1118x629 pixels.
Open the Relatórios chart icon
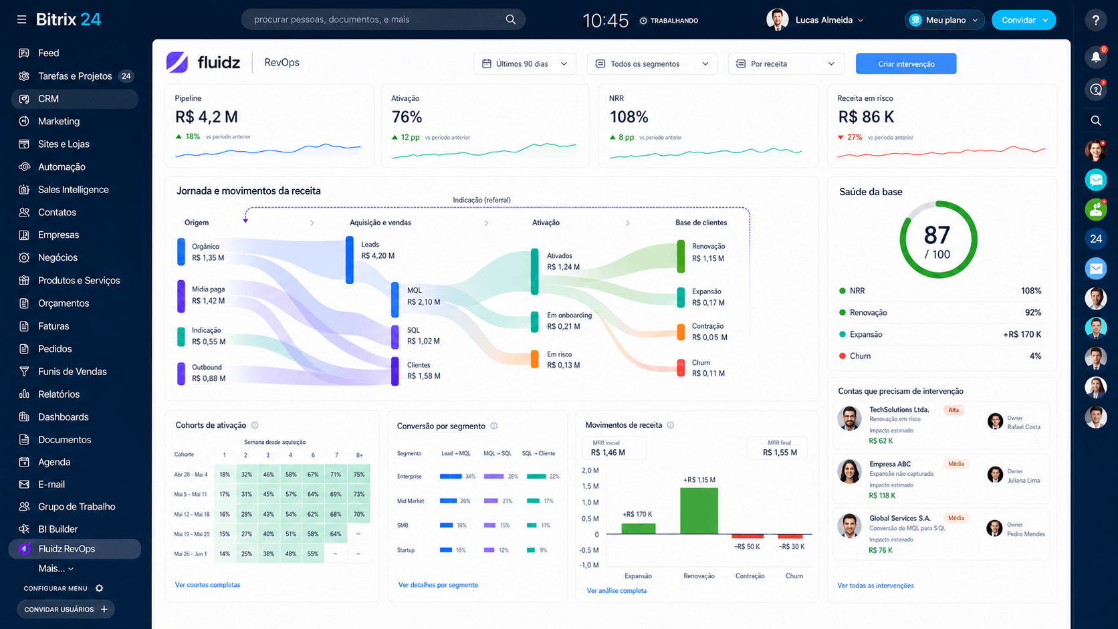(24, 394)
